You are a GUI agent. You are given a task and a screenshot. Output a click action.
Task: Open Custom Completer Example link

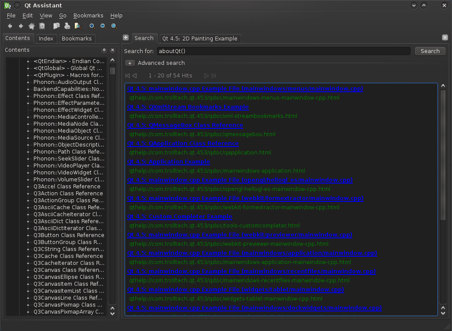[x=180, y=217]
